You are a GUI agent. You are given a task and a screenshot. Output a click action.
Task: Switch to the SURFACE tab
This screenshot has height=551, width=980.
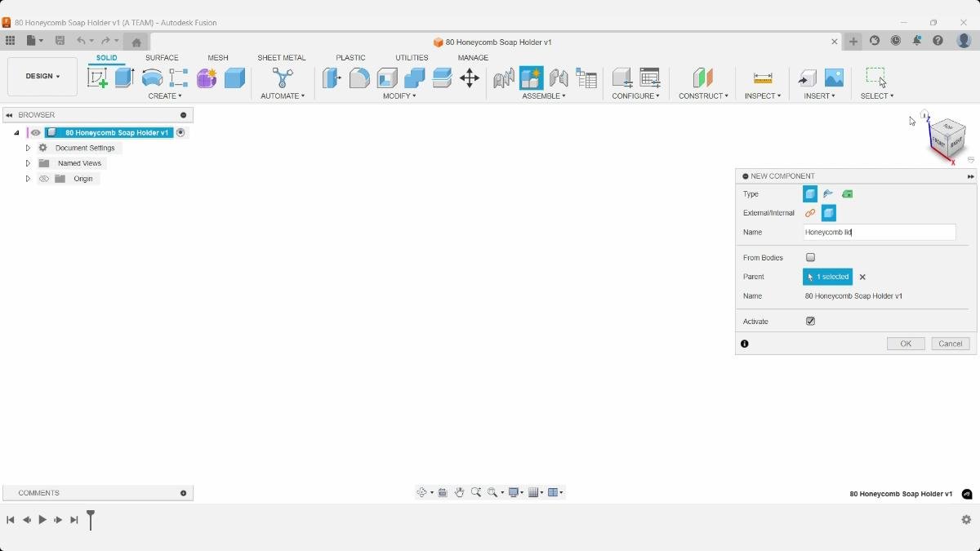162,58
